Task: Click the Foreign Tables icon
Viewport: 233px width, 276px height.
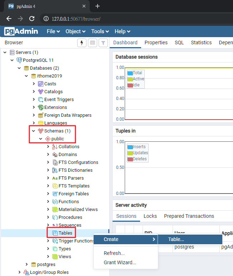Action: point(55,194)
